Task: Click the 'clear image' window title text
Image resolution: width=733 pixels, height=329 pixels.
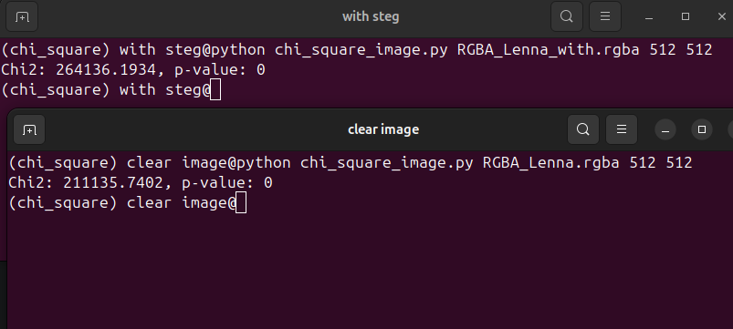Action: (x=383, y=129)
